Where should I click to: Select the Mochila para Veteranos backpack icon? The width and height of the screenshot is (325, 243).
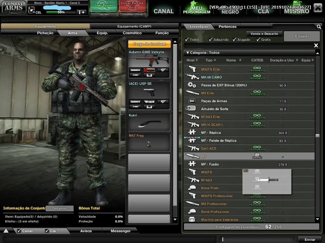[x=192, y=220]
